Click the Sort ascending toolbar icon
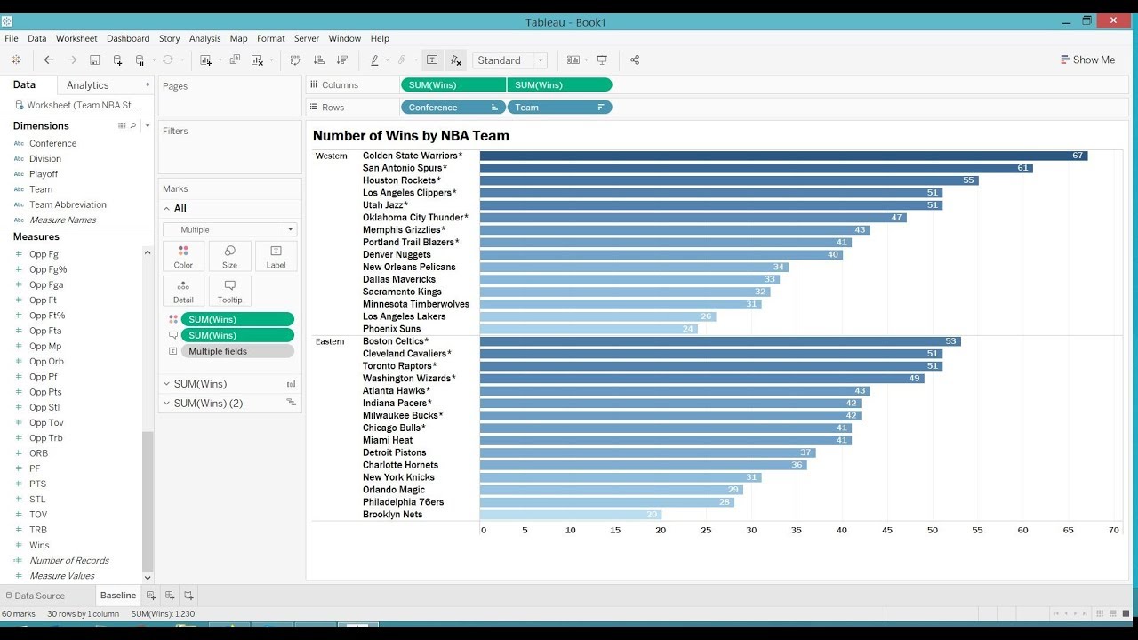This screenshot has height=640, width=1138. pos(319,60)
